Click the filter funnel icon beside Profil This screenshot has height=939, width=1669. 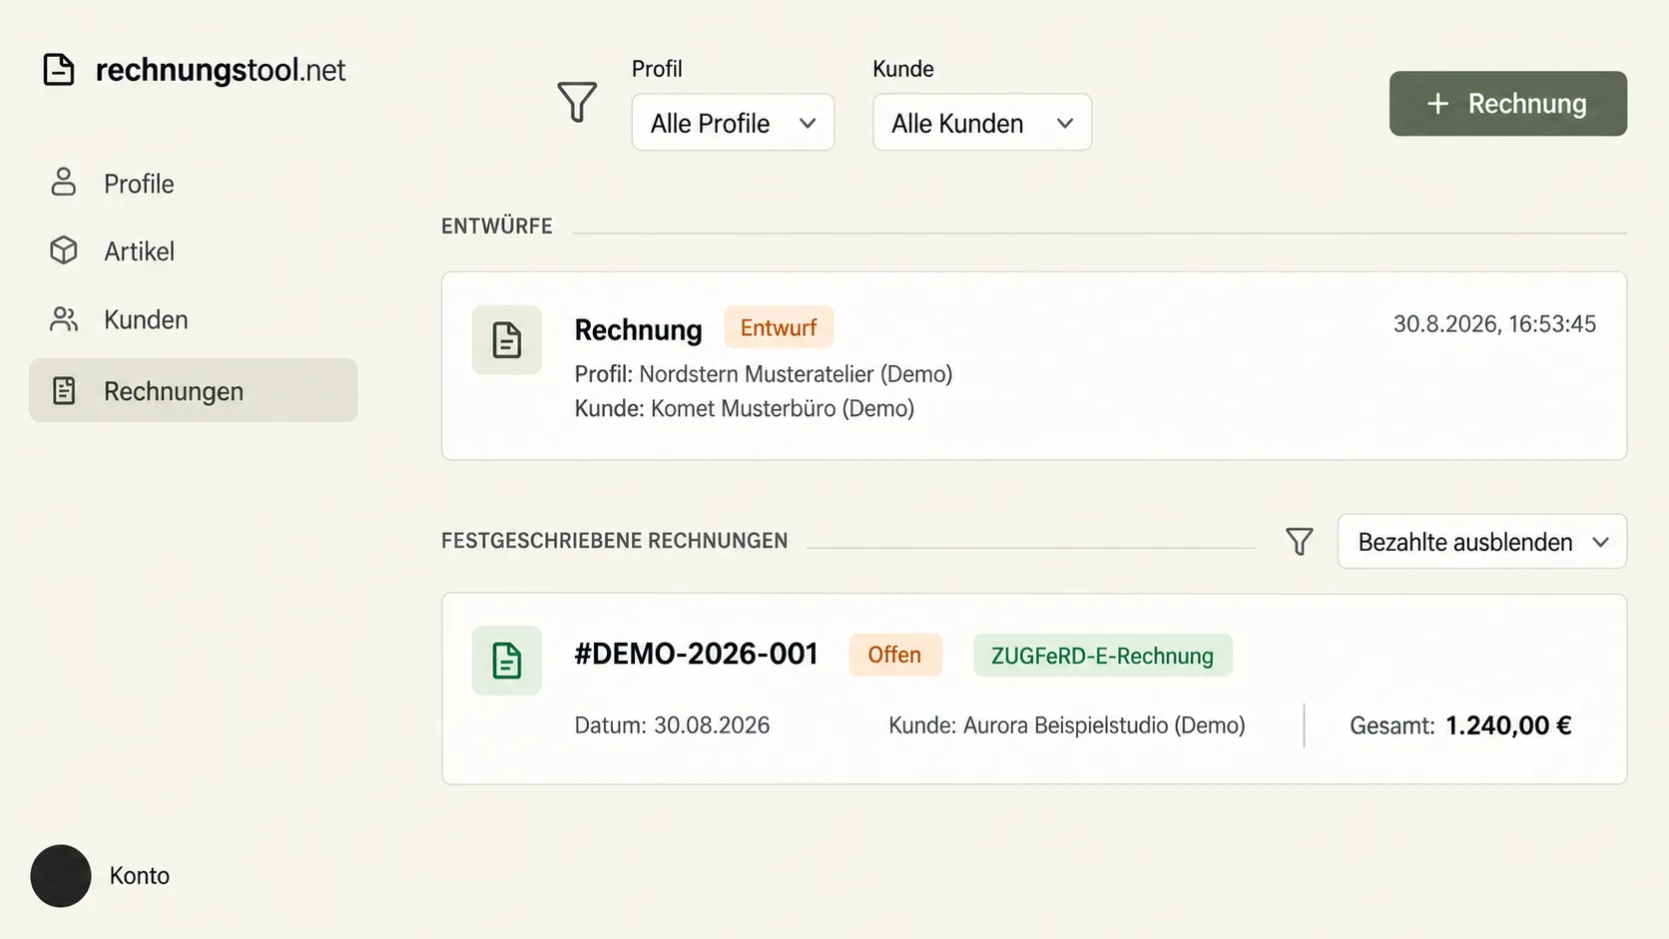pos(577,102)
